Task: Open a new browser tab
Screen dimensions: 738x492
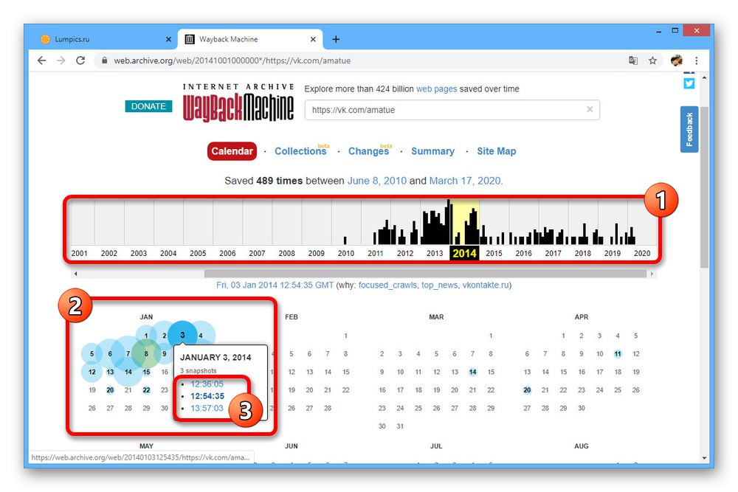Action: 336,40
